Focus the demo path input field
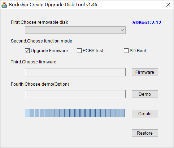Screen dimensions: 174x148 tap(75, 94)
